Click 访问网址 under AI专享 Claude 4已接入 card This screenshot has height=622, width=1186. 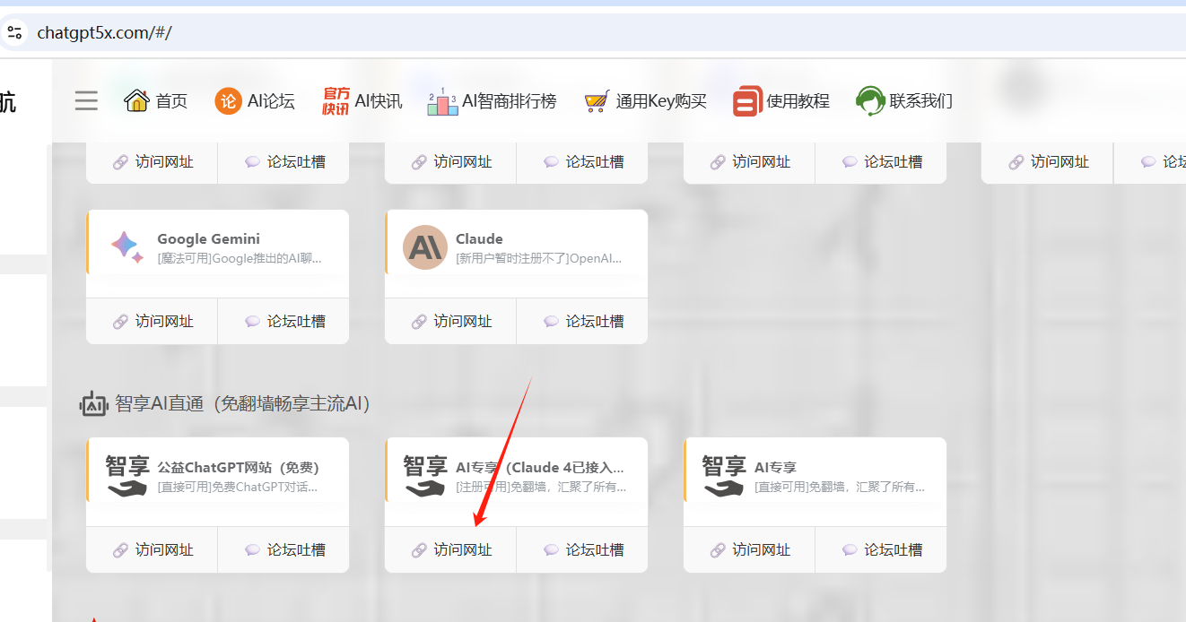tap(450, 549)
